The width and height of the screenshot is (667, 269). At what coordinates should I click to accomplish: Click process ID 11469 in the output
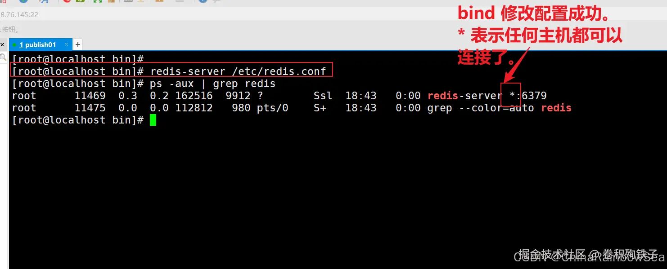click(90, 96)
